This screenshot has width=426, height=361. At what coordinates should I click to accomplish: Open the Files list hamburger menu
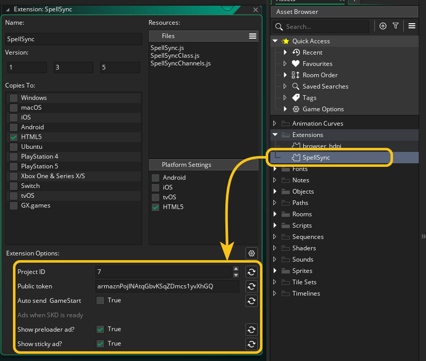pyautogui.click(x=252, y=36)
